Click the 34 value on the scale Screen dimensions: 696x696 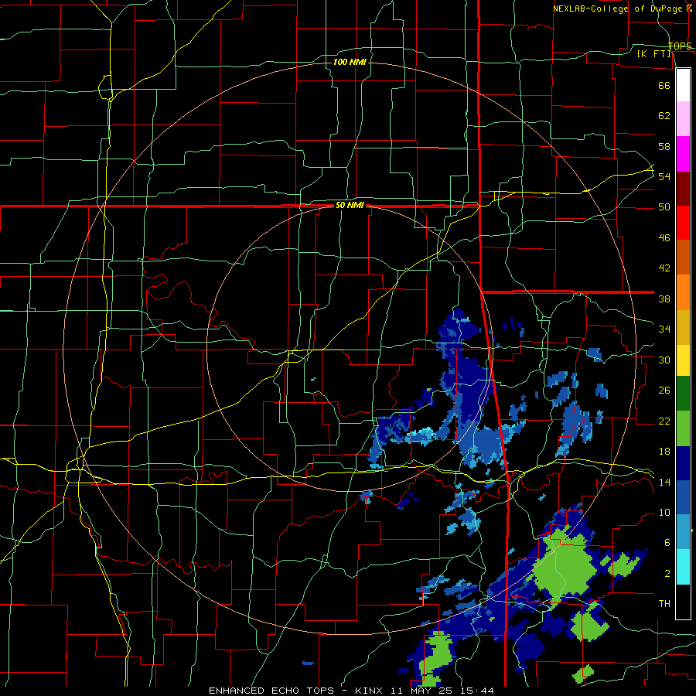click(664, 329)
